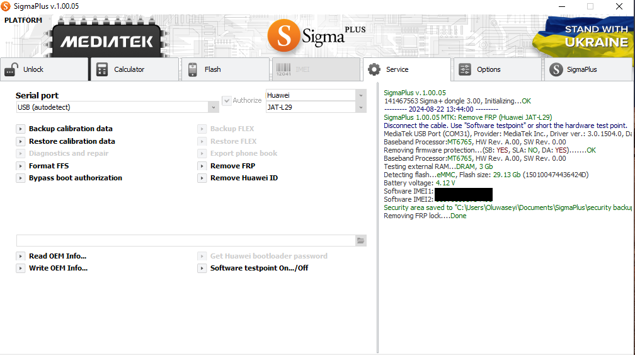The width and height of the screenshot is (635, 355).
Task: Click log line starting 'Detecting flash...eMMC'
Action: click(486, 175)
